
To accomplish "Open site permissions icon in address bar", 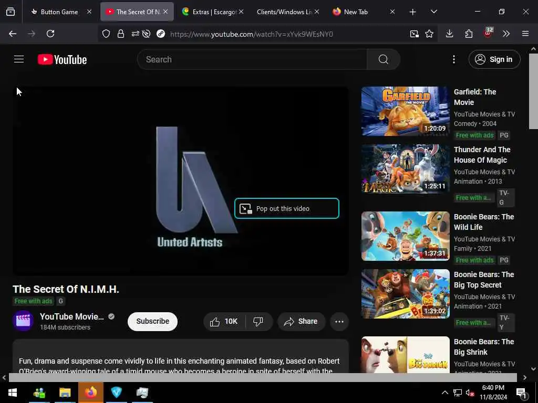I will [x=135, y=34].
